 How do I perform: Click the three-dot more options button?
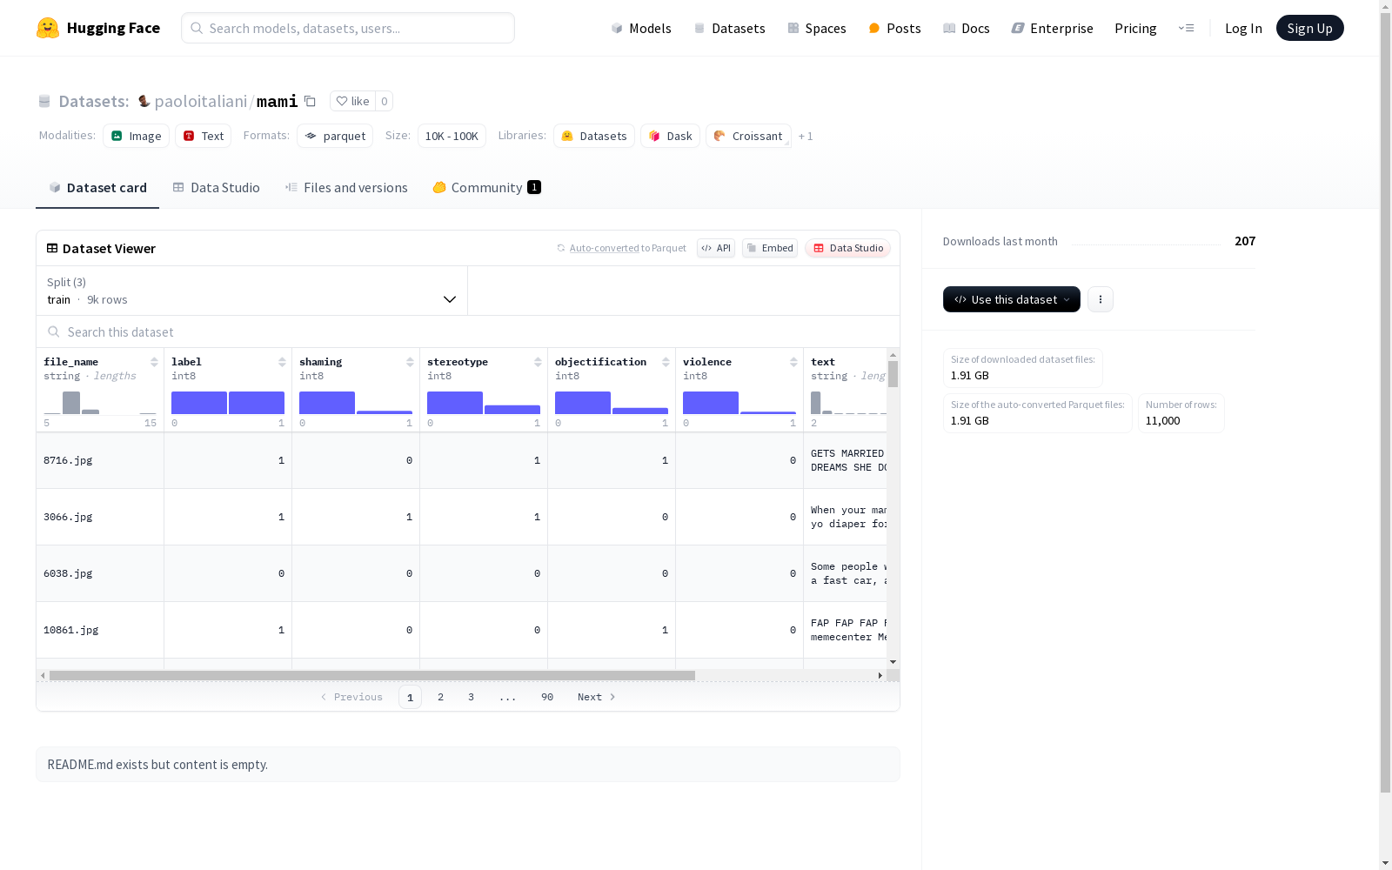(1100, 299)
